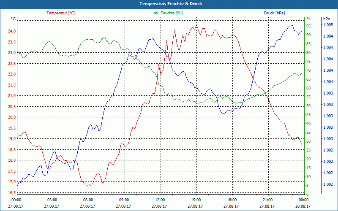Click the '24,0' temperature axis value
338x211 pixels.
pyautogui.click(x=12, y=31)
